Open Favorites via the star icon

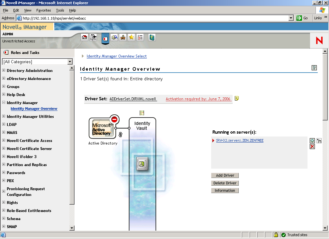coord(131,37)
